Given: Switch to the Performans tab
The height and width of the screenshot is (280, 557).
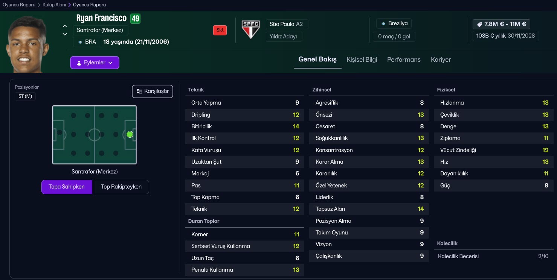Looking at the screenshot, I should tap(404, 59).
